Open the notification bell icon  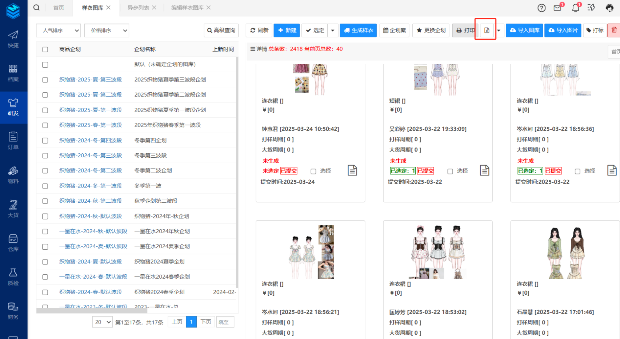coord(575,8)
